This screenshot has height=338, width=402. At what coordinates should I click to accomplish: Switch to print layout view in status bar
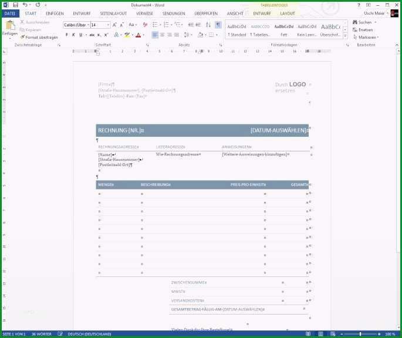(x=320, y=334)
